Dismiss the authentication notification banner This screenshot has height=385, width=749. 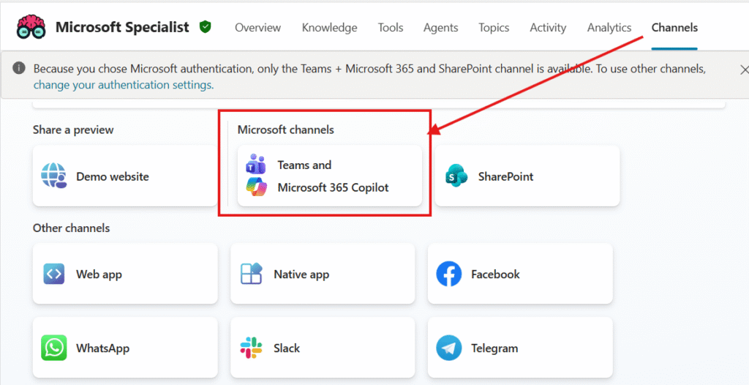pyautogui.click(x=744, y=70)
